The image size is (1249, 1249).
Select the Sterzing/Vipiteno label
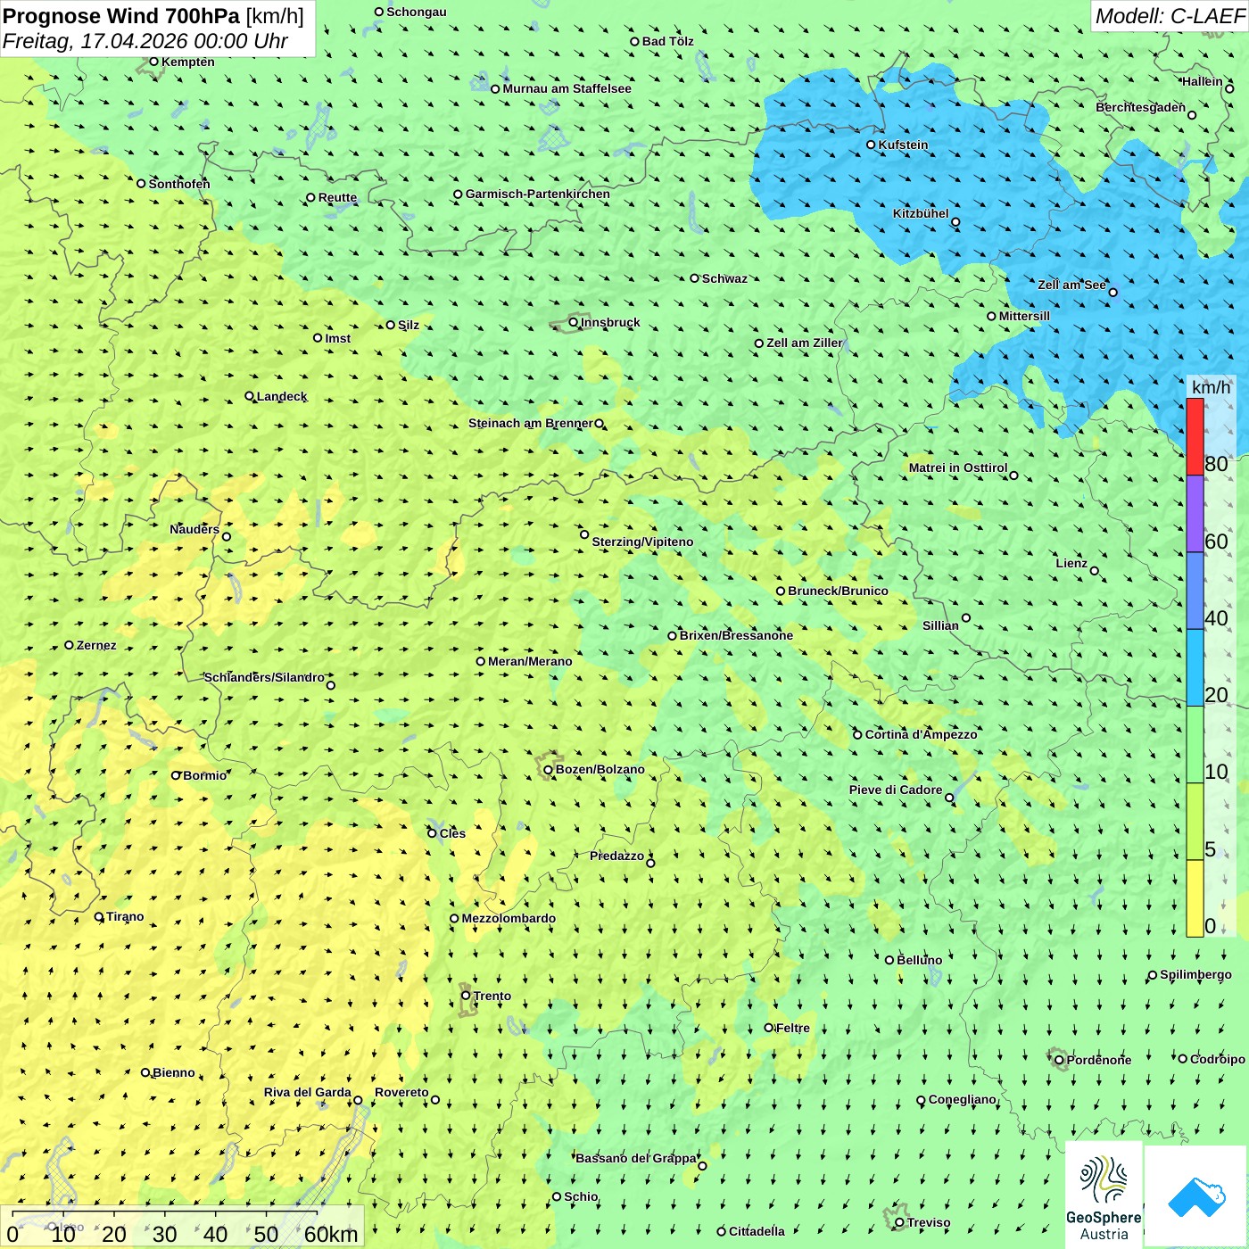point(642,542)
